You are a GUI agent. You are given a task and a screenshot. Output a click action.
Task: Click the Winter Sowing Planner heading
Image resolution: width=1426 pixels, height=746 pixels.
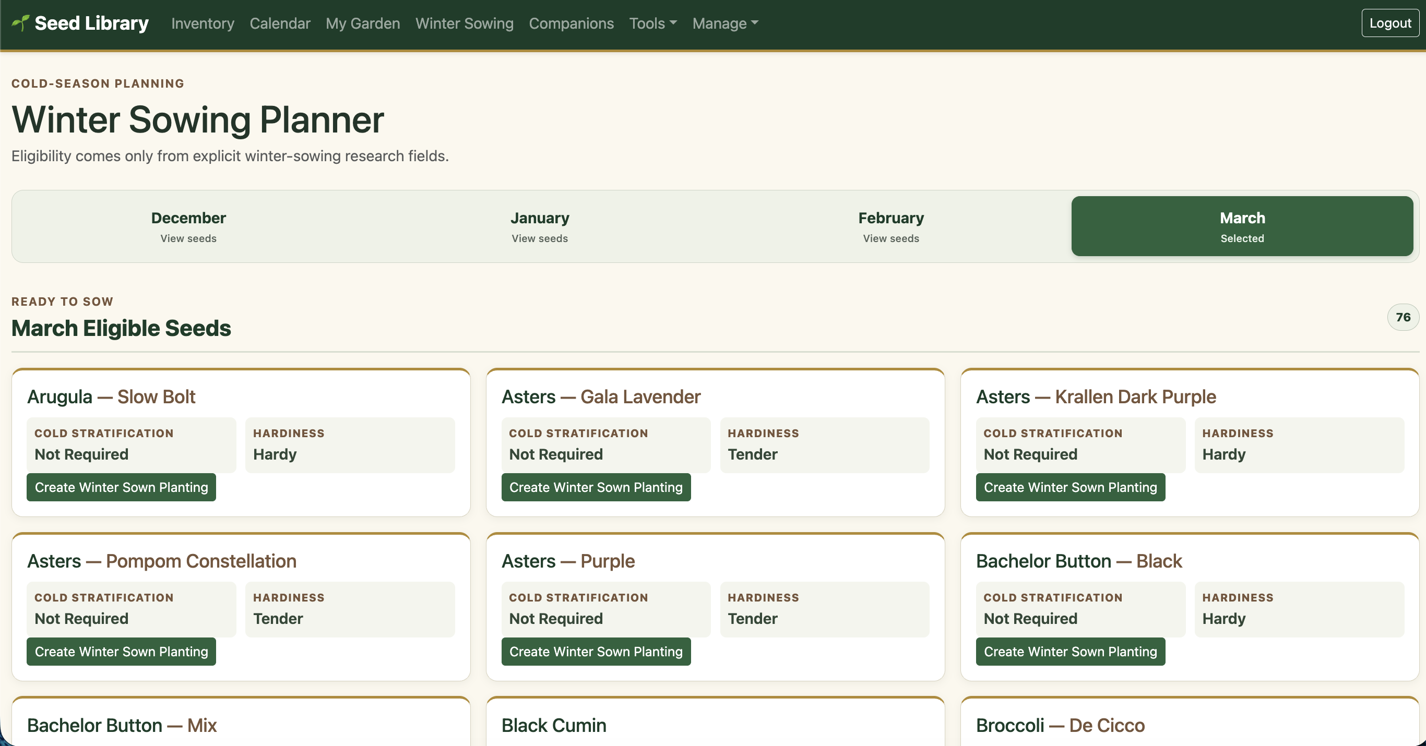pyautogui.click(x=198, y=119)
